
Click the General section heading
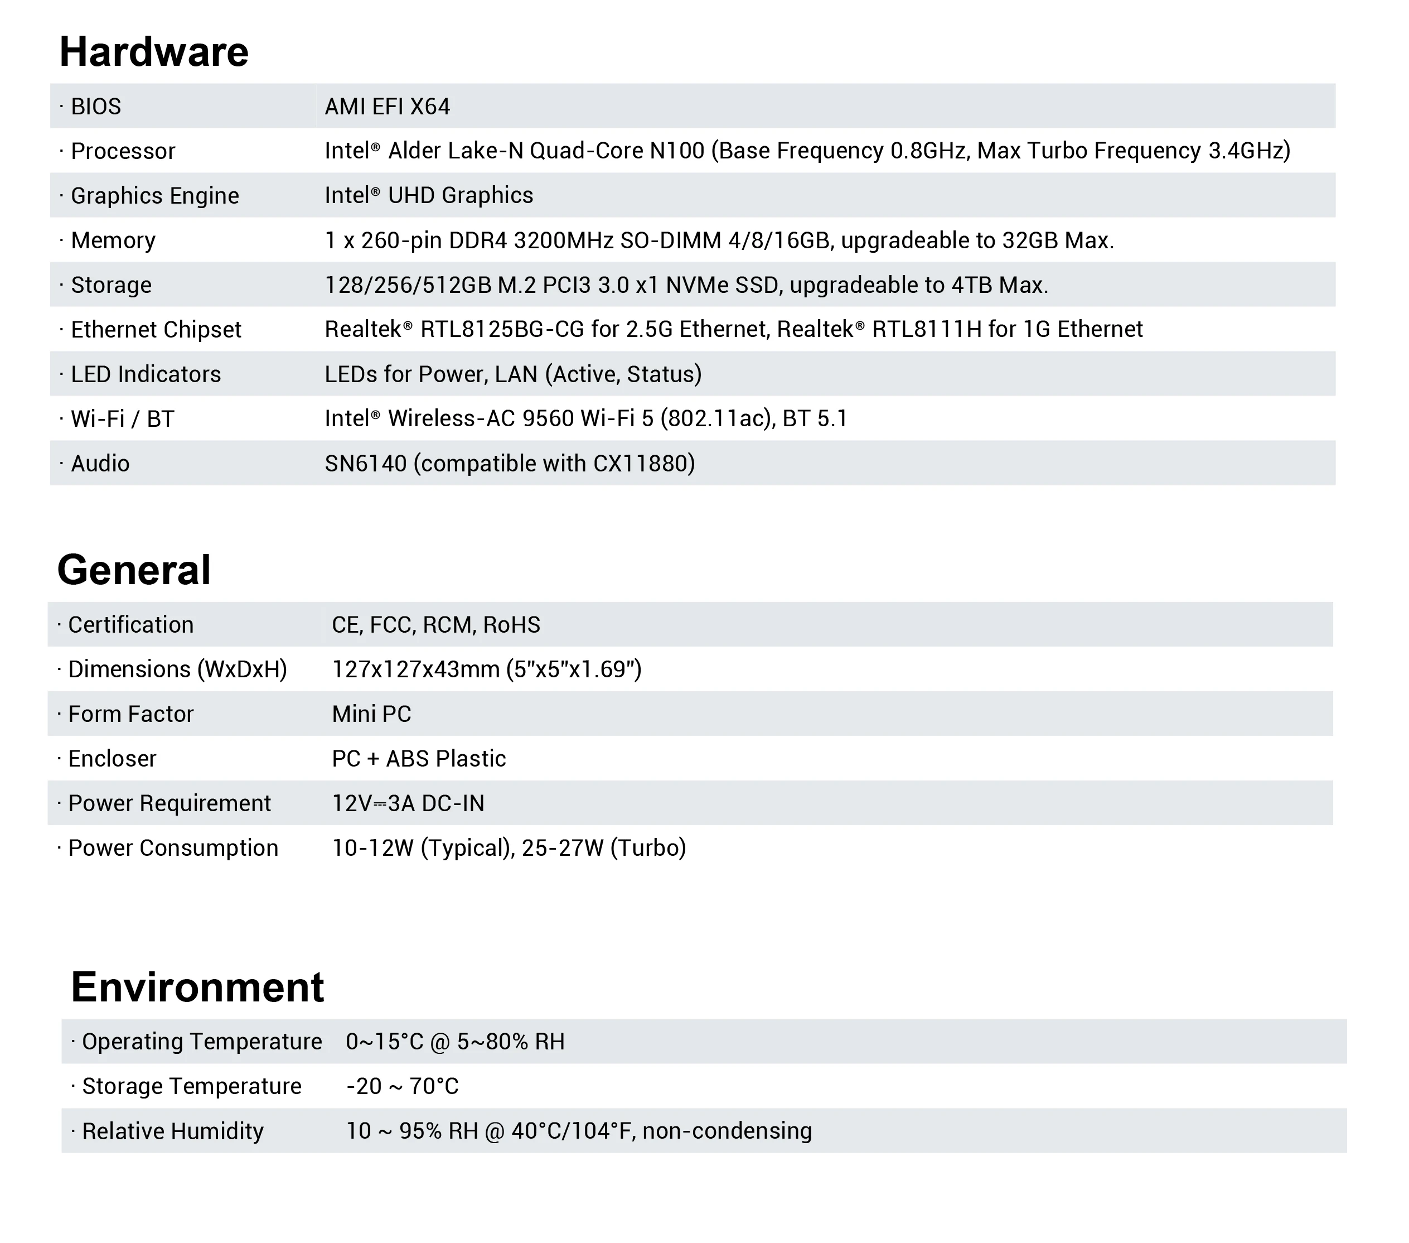134,570
